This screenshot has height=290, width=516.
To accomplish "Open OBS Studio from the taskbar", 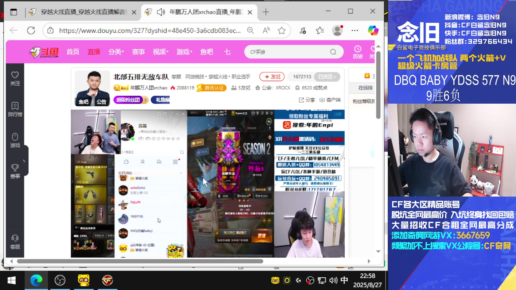I will 60,281.
